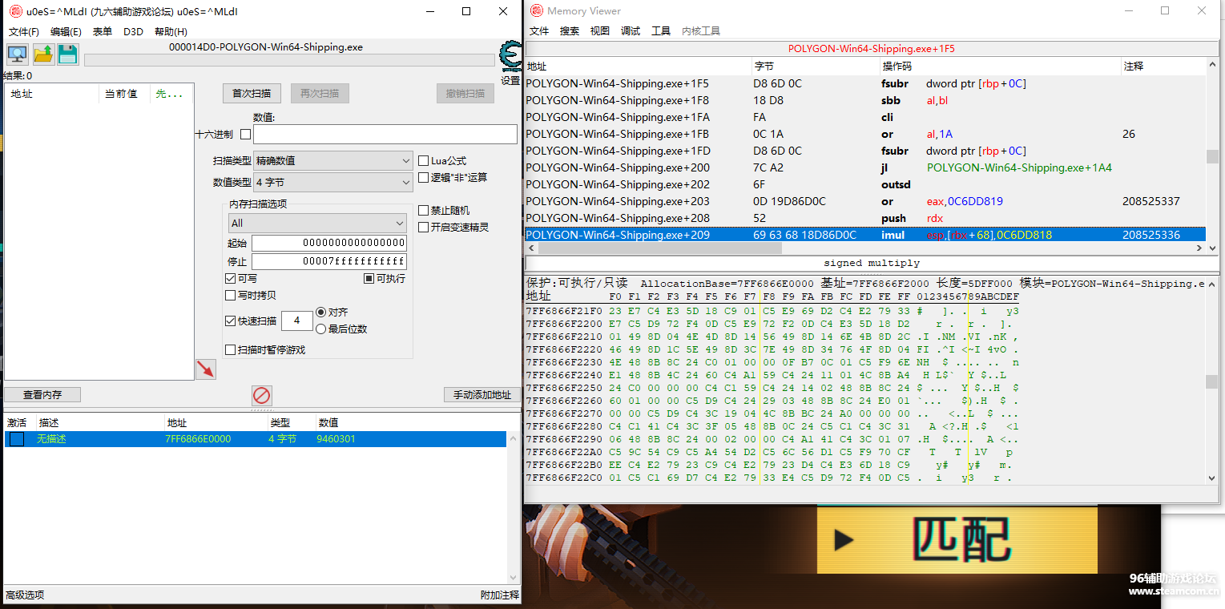Click the select process computer icon
This screenshot has height=609, width=1225.
point(17,54)
